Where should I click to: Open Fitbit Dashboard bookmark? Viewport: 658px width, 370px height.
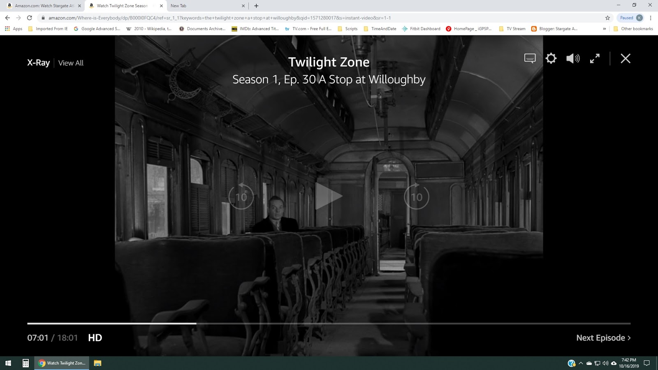(421, 29)
